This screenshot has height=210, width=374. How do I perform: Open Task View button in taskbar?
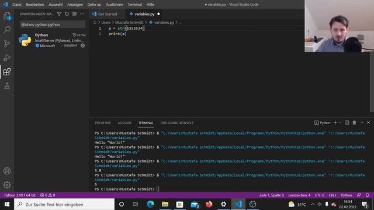tap(136, 204)
